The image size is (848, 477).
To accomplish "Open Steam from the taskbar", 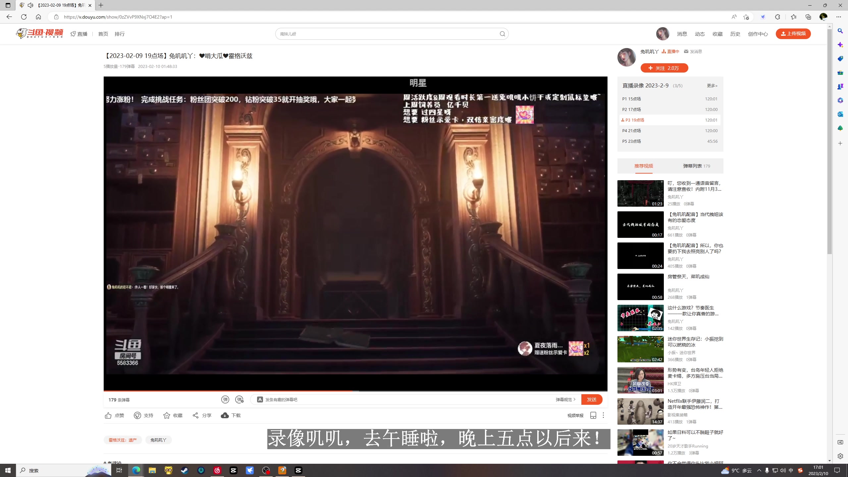I will click(185, 470).
